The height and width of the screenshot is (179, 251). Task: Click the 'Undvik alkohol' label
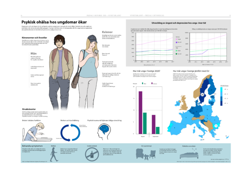pyautogui.click(x=92, y=146)
